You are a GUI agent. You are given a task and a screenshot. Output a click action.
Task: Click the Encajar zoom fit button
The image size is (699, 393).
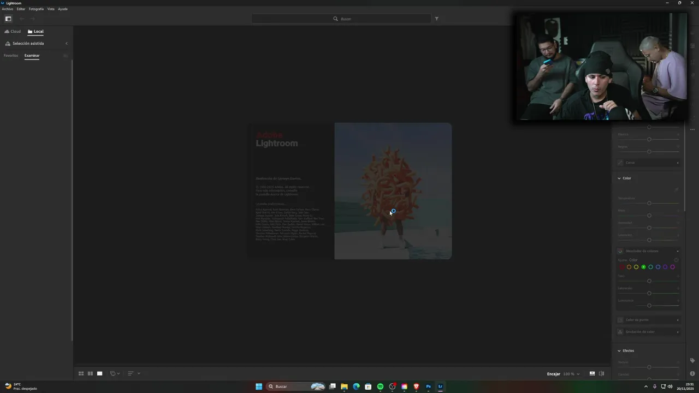[x=553, y=374]
